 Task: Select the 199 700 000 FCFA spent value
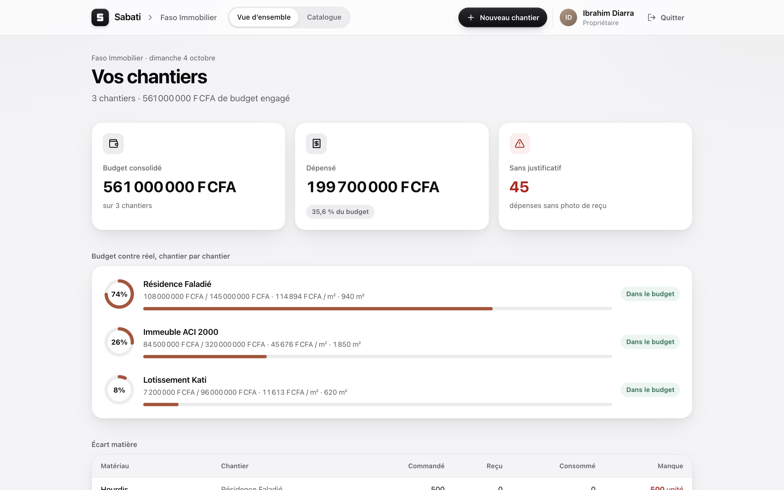(x=373, y=187)
